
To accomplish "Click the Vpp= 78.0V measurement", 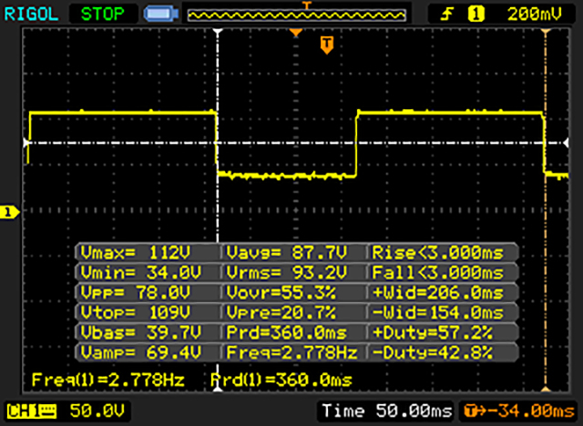I will 136,293.
